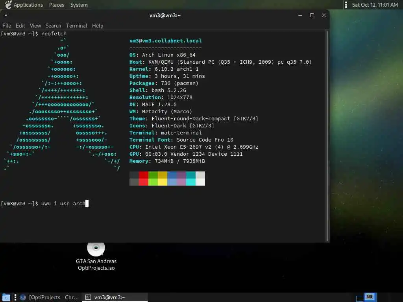The width and height of the screenshot is (403, 302).
Task: Click the 'Terminal Font: Source Code Pro 10' line
Action: (181, 140)
